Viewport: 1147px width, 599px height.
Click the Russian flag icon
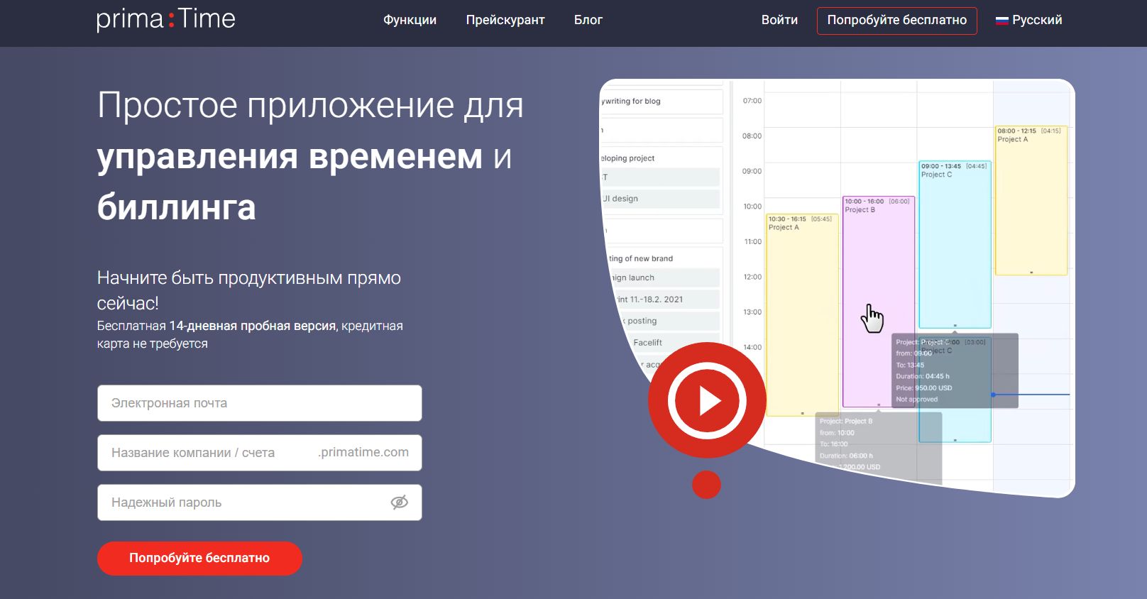[x=1001, y=21]
